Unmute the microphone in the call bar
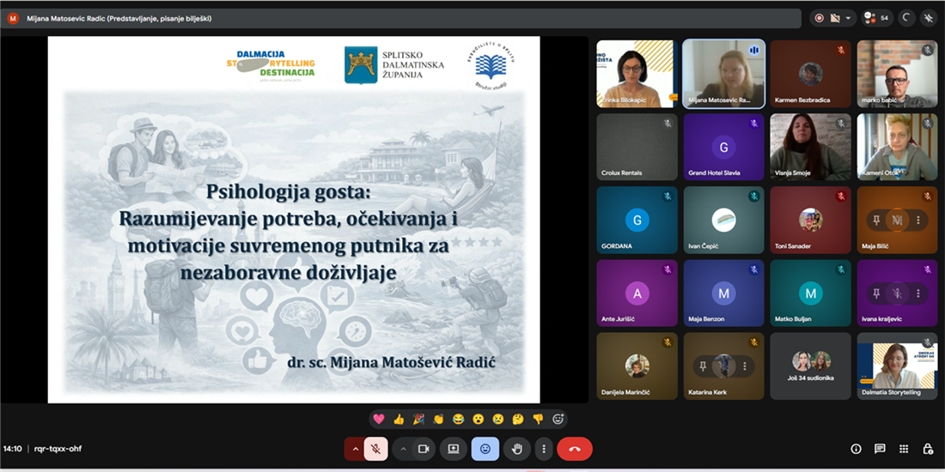The height and width of the screenshot is (472, 945). click(x=375, y=449)
